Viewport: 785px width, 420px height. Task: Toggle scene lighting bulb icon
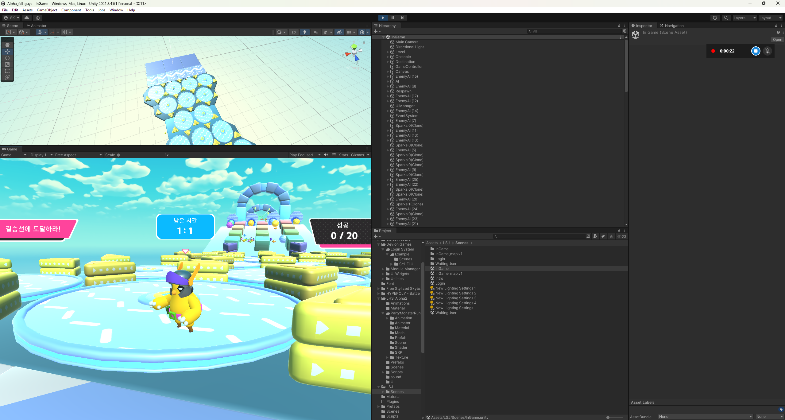(x=304, y=32)
